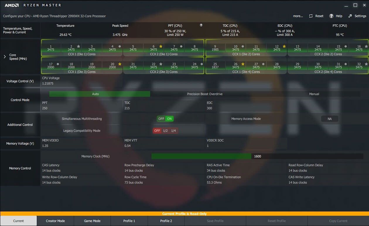Click the gray dot on core 27
This screenshot has height=226, width=369.
264,64
